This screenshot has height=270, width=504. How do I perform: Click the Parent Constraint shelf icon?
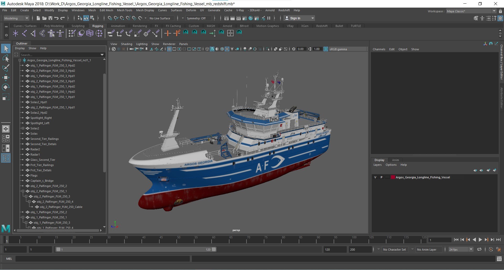111,33
